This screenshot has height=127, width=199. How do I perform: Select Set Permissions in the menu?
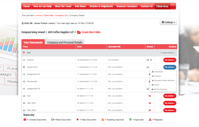tap(160, 89)
